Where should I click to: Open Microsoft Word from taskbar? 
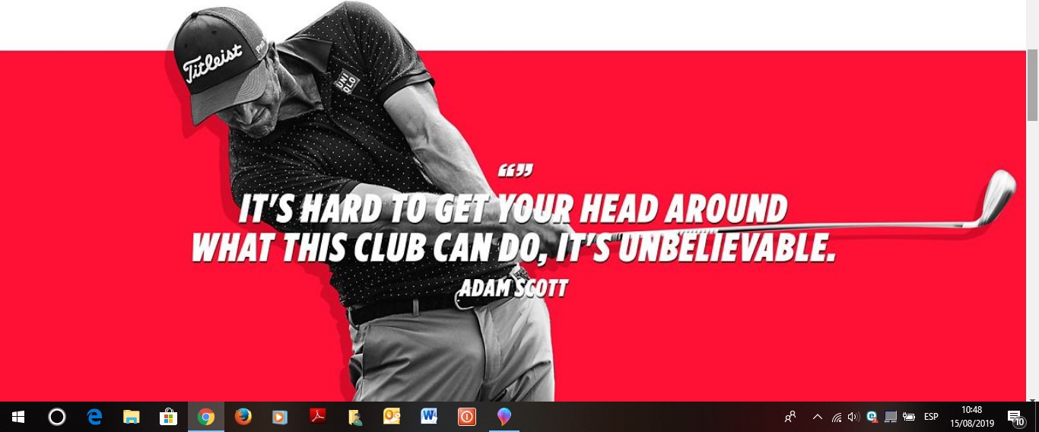click(x=429, y=417)
